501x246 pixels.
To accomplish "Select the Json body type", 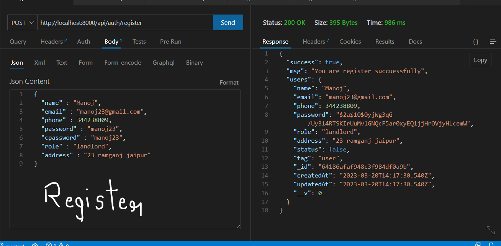I will [x=17, y=62].
